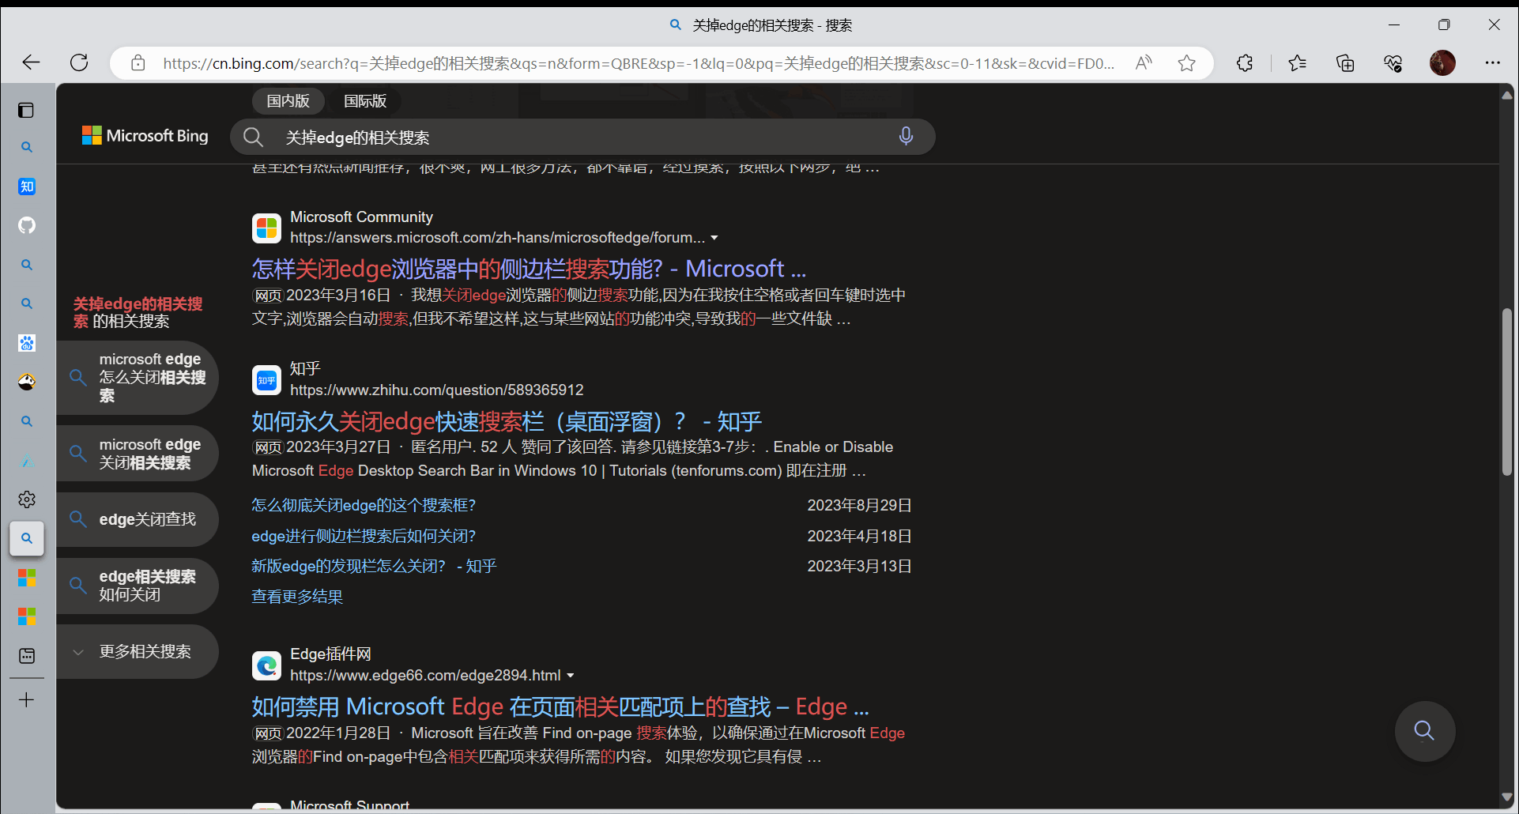Open link 新版edge的发现栏怎么关闭? - 知乎
This screenshot has height=814, width=1519.
coord(374,567)
